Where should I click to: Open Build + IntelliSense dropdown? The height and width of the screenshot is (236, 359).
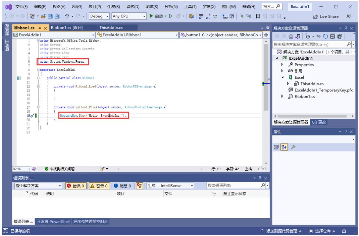(x=170, y=186)
